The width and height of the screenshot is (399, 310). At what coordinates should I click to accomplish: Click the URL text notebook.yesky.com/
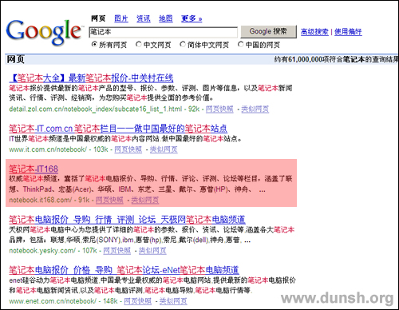pos(42,251)
